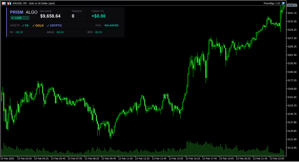Click the Depth of Market table icon
The height and width of the screenshot is (162, 299).
pyautogui.click(x=4, y=3)
